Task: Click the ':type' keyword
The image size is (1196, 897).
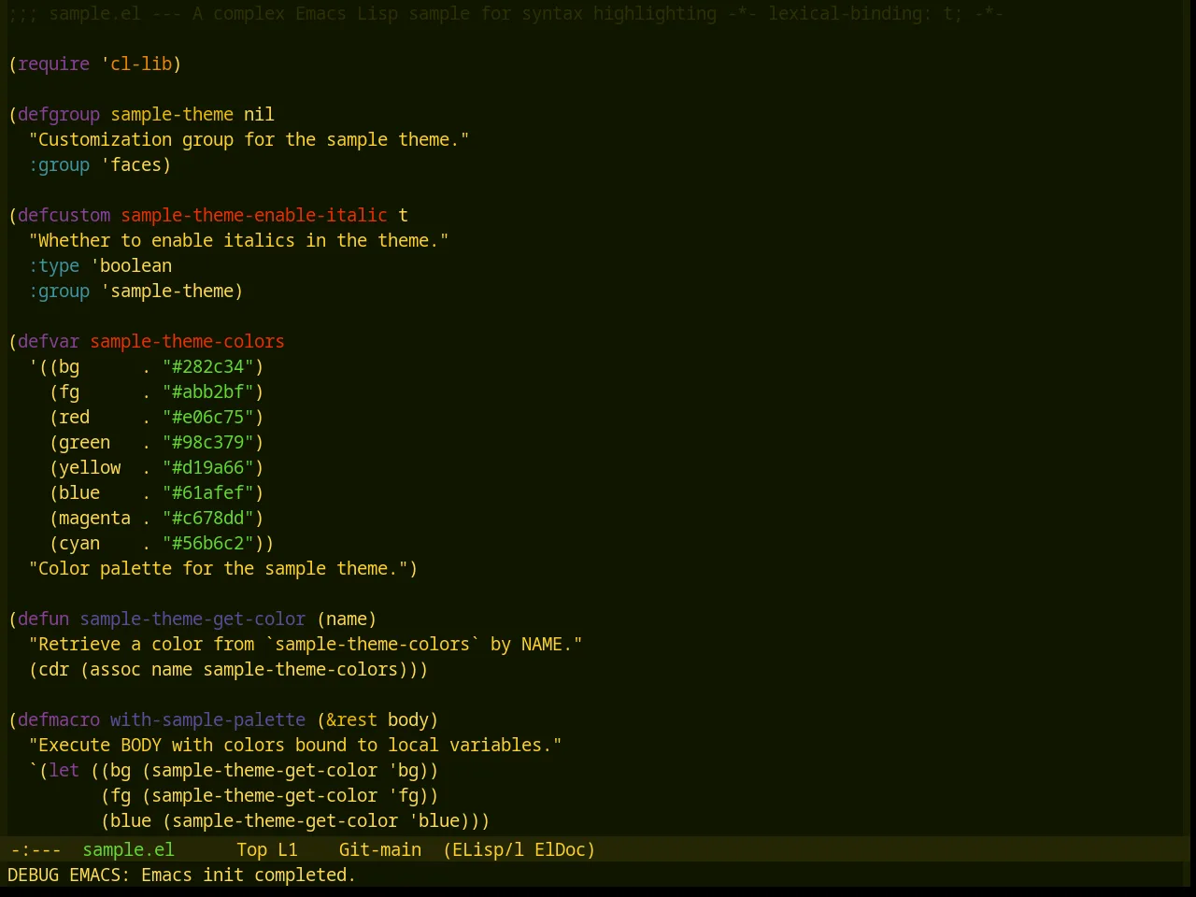Action: coord(54,265)
